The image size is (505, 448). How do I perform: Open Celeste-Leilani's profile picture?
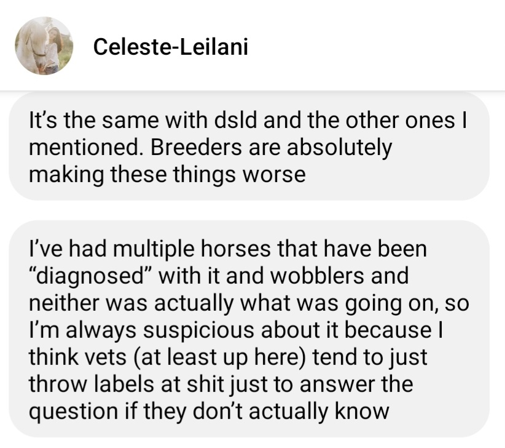tap(44, 46)
